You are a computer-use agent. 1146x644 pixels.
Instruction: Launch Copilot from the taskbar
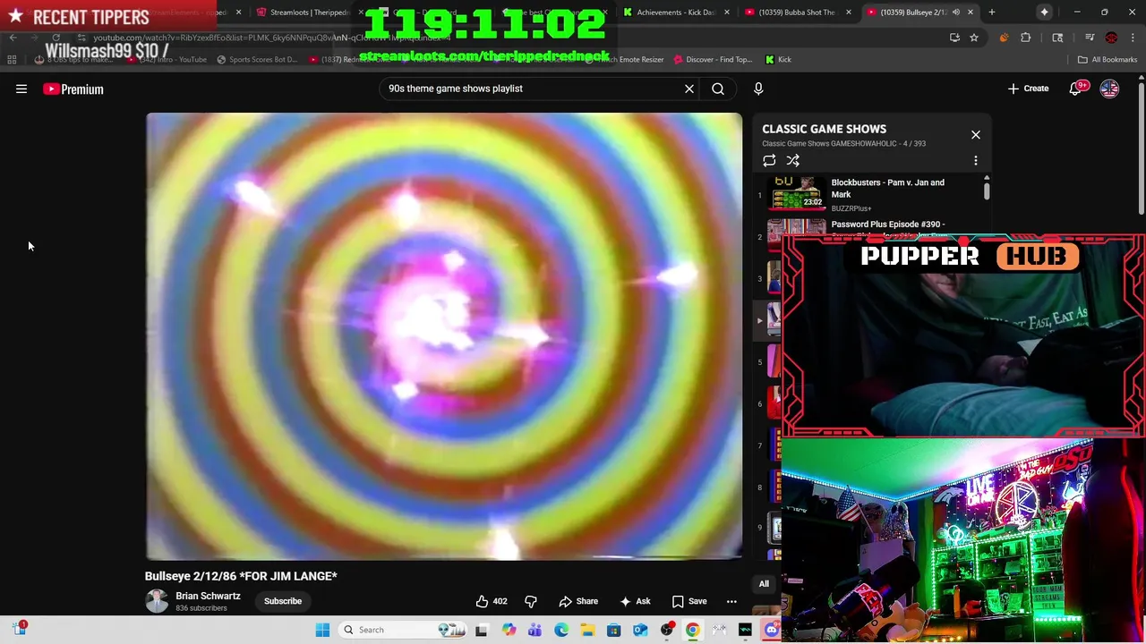509,630
